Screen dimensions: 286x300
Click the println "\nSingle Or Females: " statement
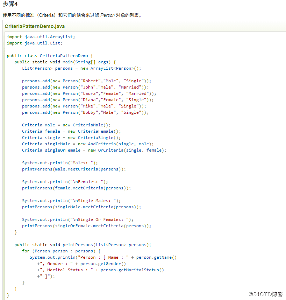(78, 219)
